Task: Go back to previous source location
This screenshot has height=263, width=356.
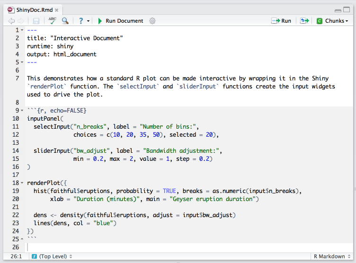Action: click(x=11, y=21)
